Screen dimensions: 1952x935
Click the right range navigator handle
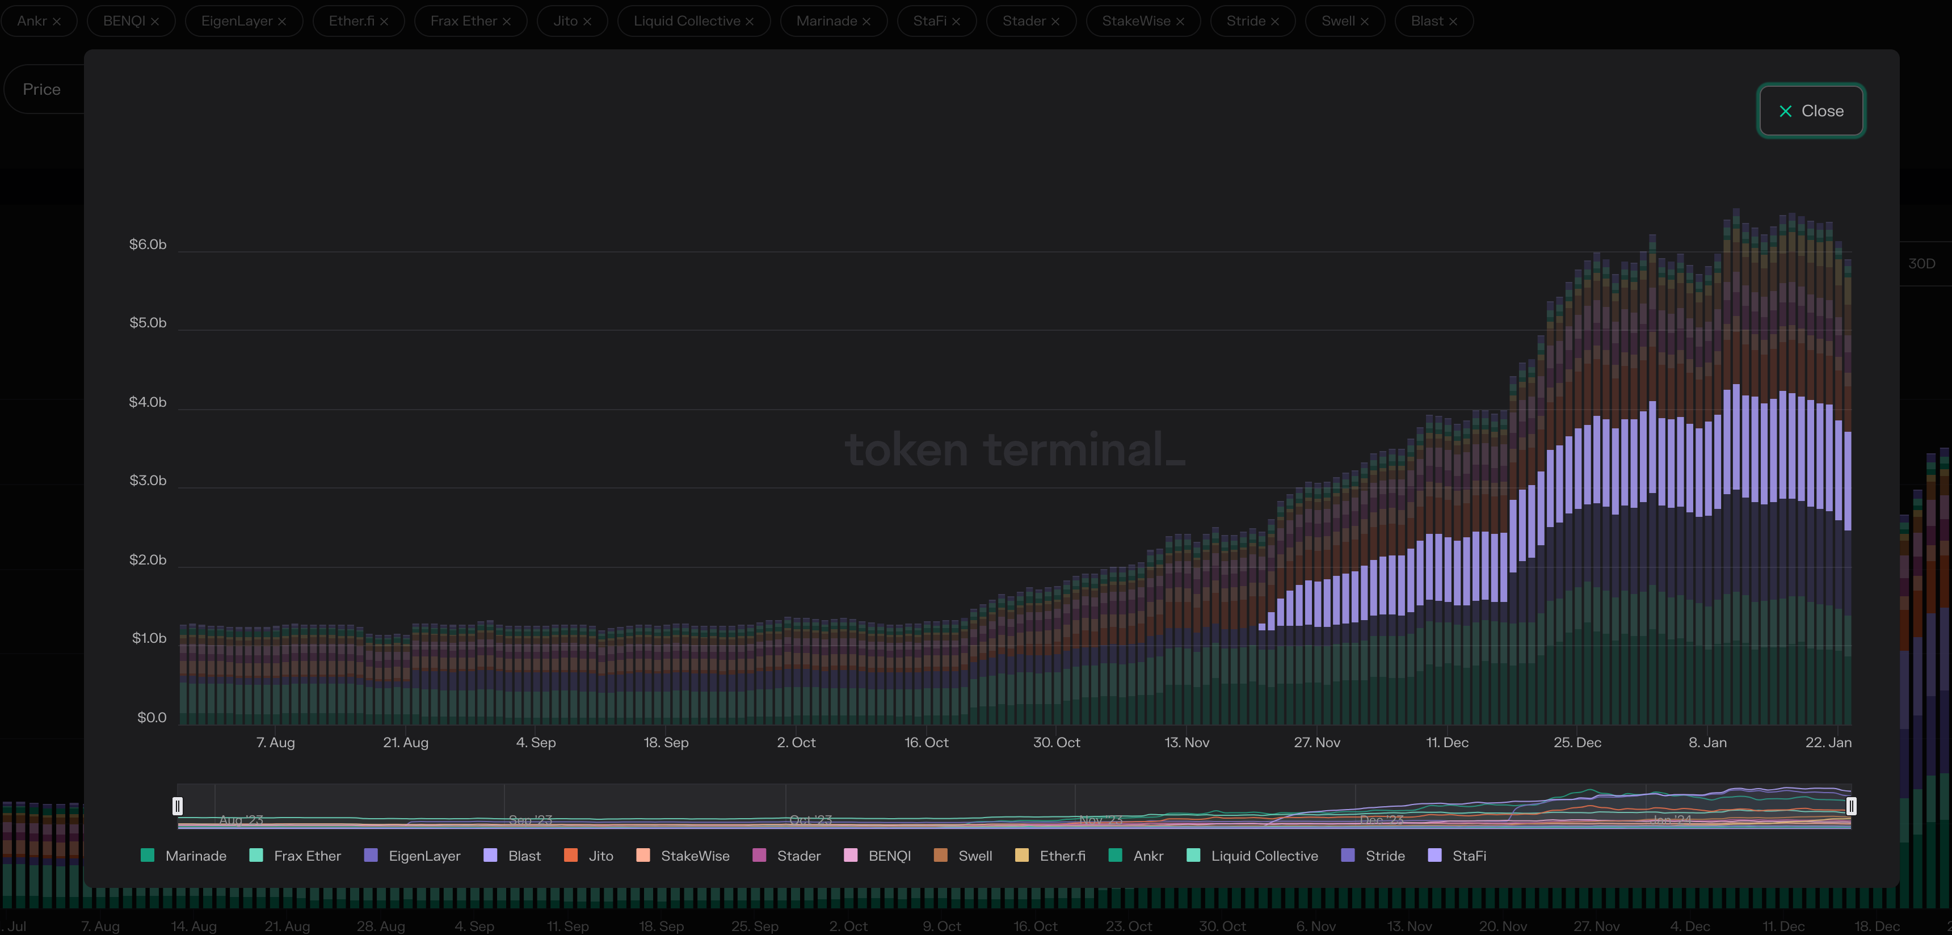click(x=1851, y=806)
